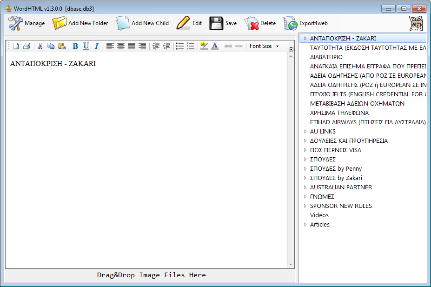Select the ΠΤΥΧΙΟ IELTS tree item

click(x=368, y=94)
